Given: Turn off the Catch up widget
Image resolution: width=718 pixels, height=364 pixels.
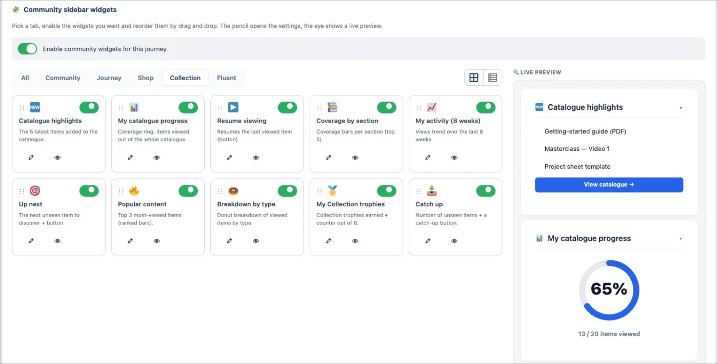Looking at the screenshot, I should tap(486, 190).
